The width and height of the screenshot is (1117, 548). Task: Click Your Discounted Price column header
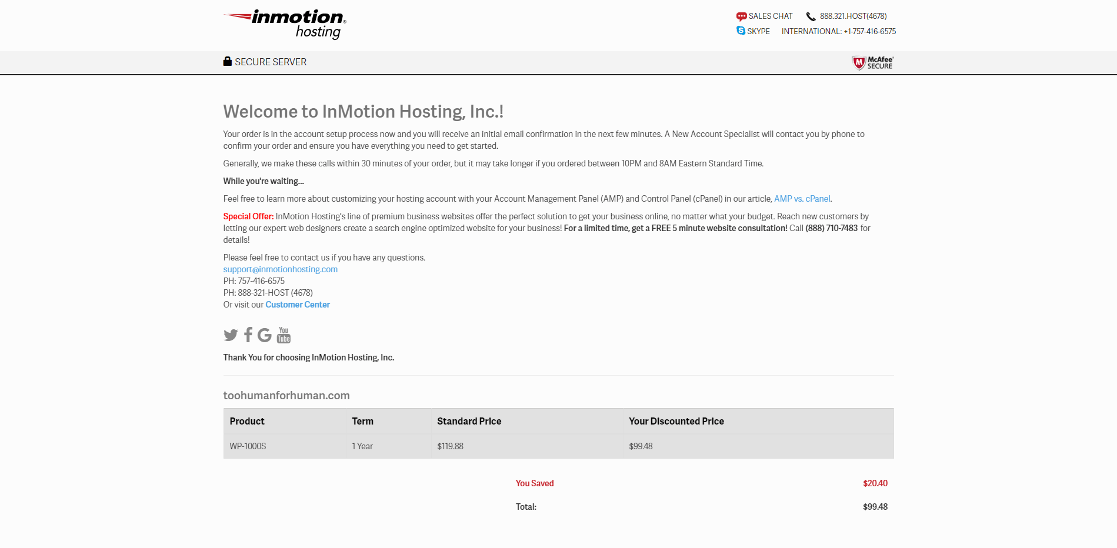(676, 421)
